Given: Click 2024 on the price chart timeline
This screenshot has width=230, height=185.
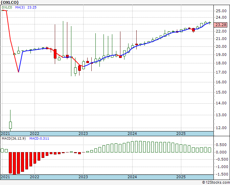Looking at the screenshot, I should [132, 133].
